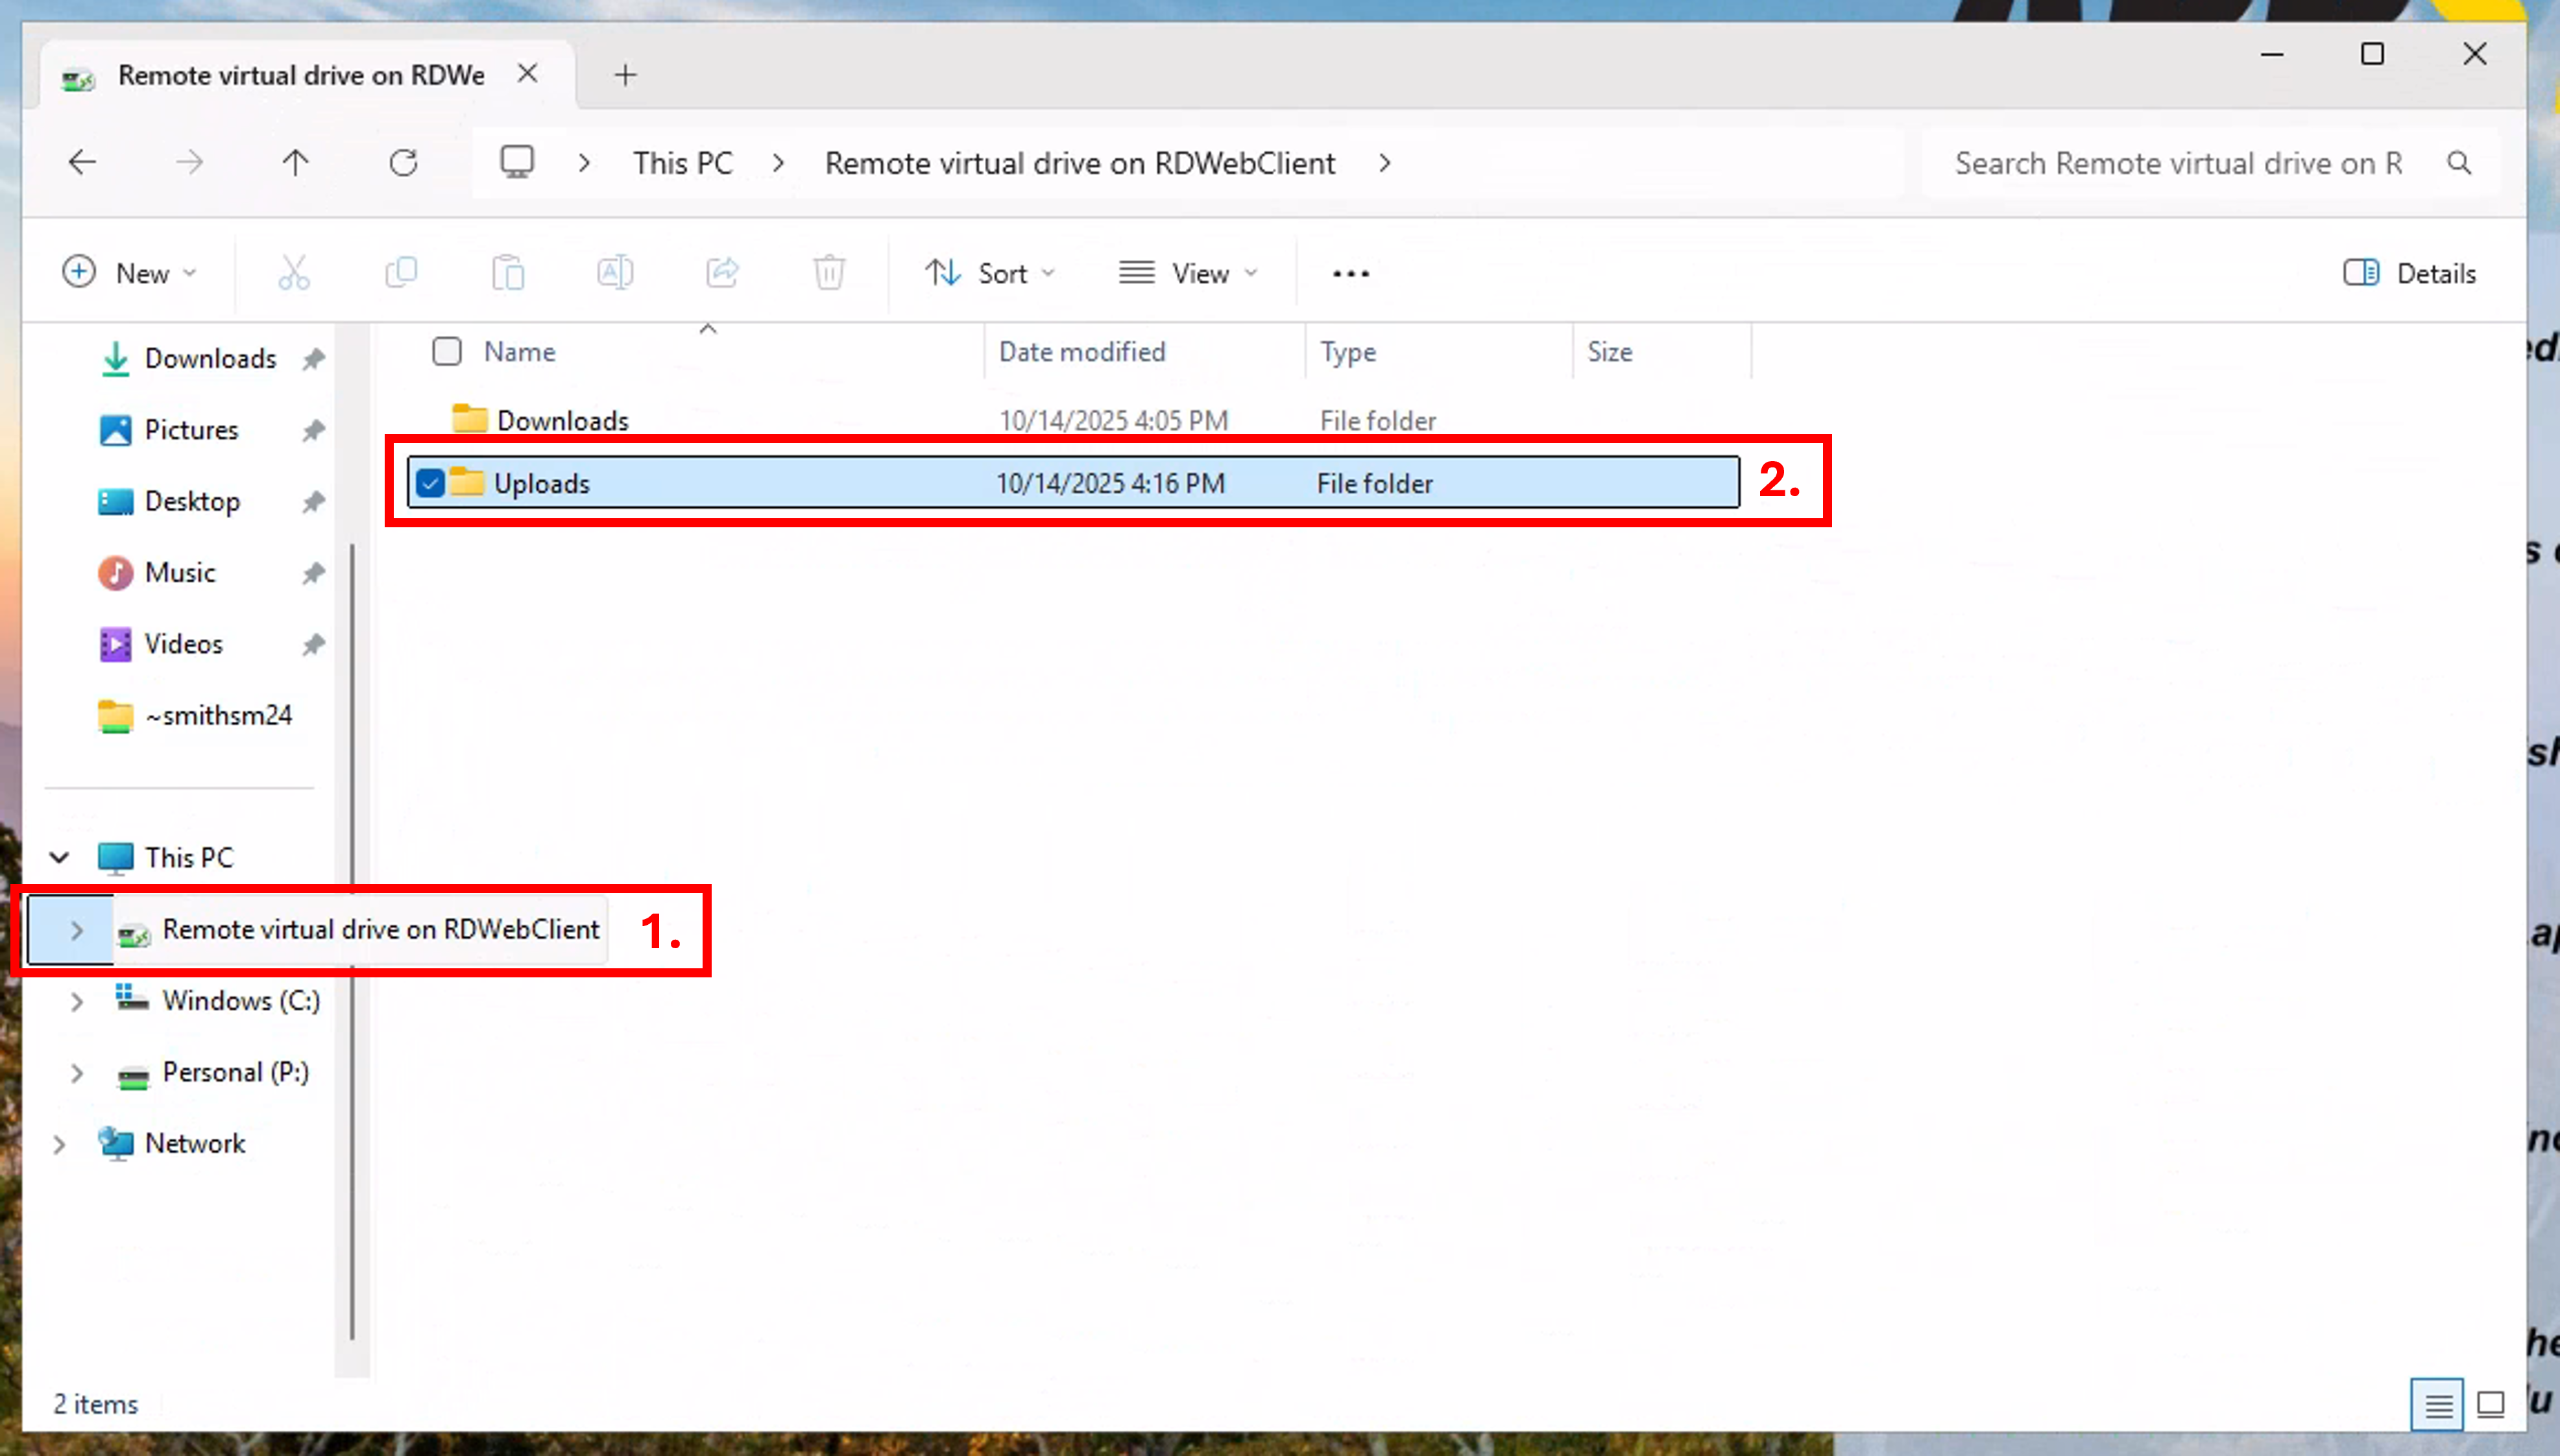Open a new tab with plus
This screenshot has height=1456, width=2560.
(x=625, y=74)
